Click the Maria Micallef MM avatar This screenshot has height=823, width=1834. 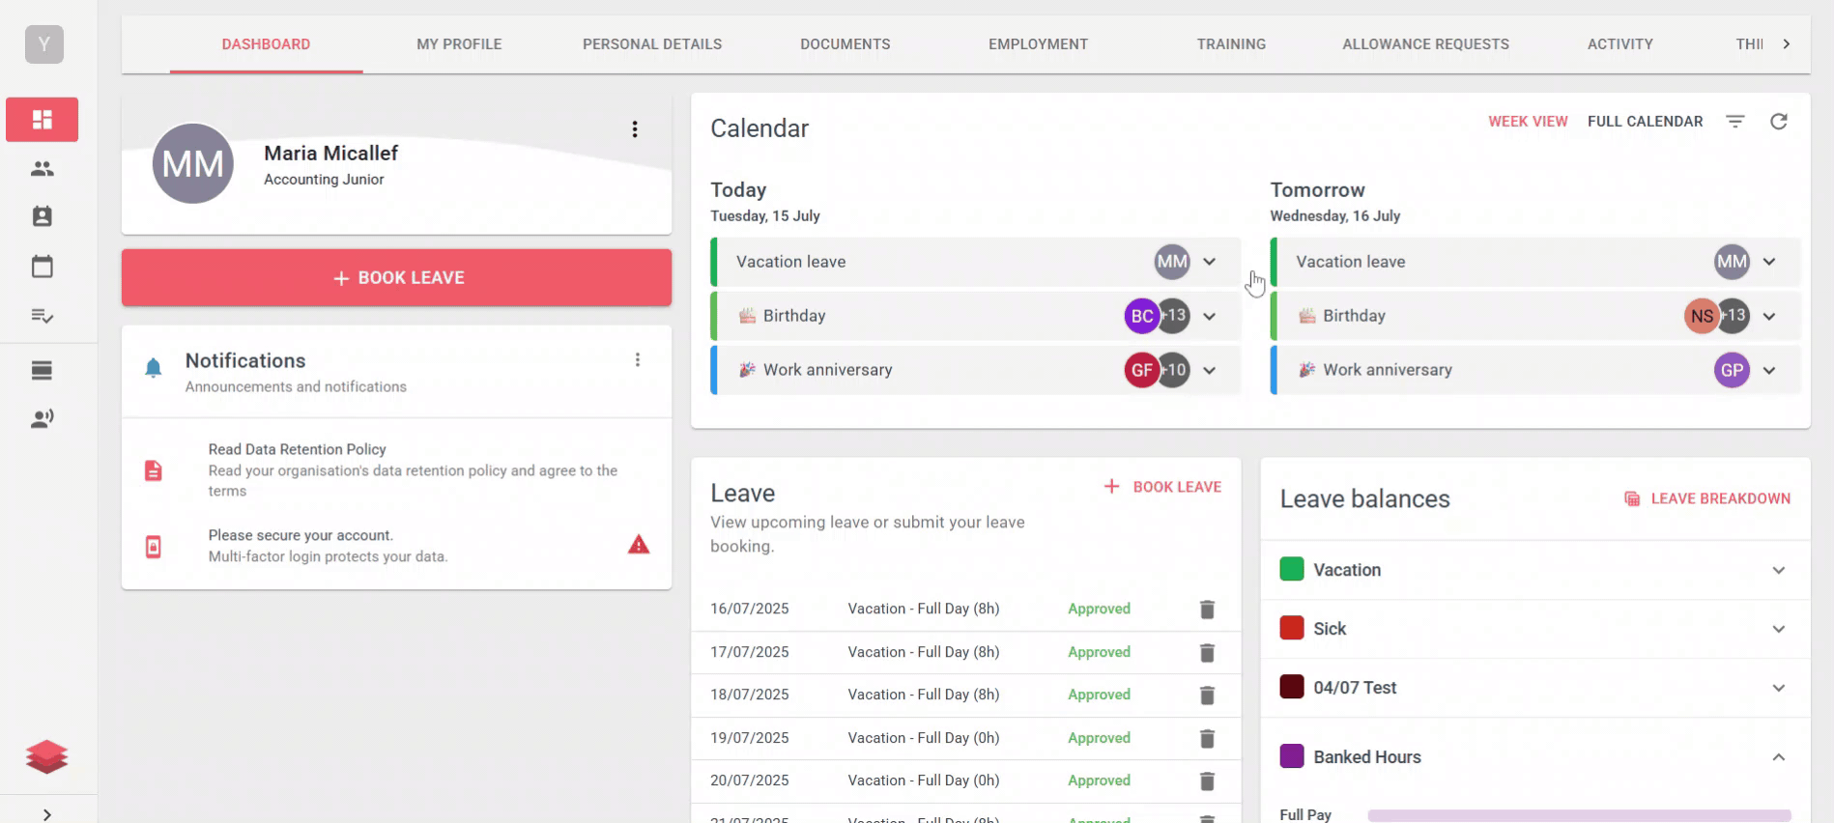(x=193, y=163)
